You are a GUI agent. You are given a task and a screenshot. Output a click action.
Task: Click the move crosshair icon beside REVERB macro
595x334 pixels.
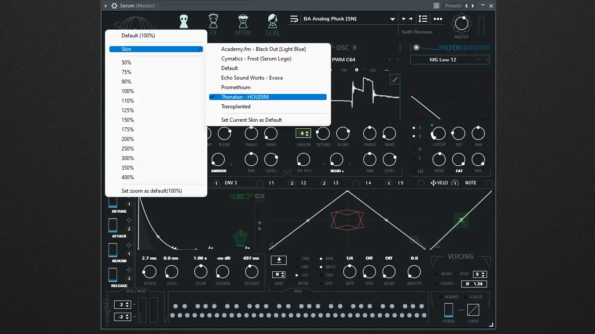(x=129, y=246)
